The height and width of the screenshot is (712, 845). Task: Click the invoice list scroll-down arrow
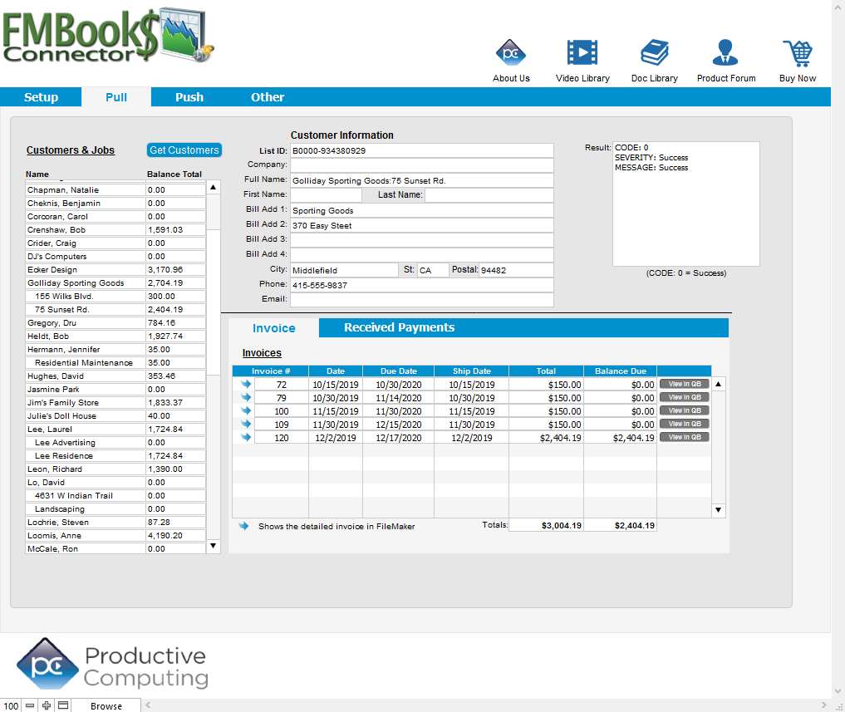(719, 510)
